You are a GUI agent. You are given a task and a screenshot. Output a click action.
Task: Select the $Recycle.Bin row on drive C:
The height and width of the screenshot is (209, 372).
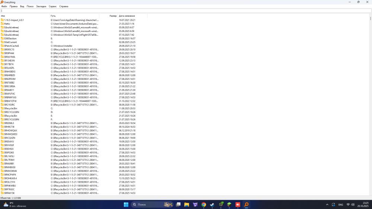(x=74, y=108)
